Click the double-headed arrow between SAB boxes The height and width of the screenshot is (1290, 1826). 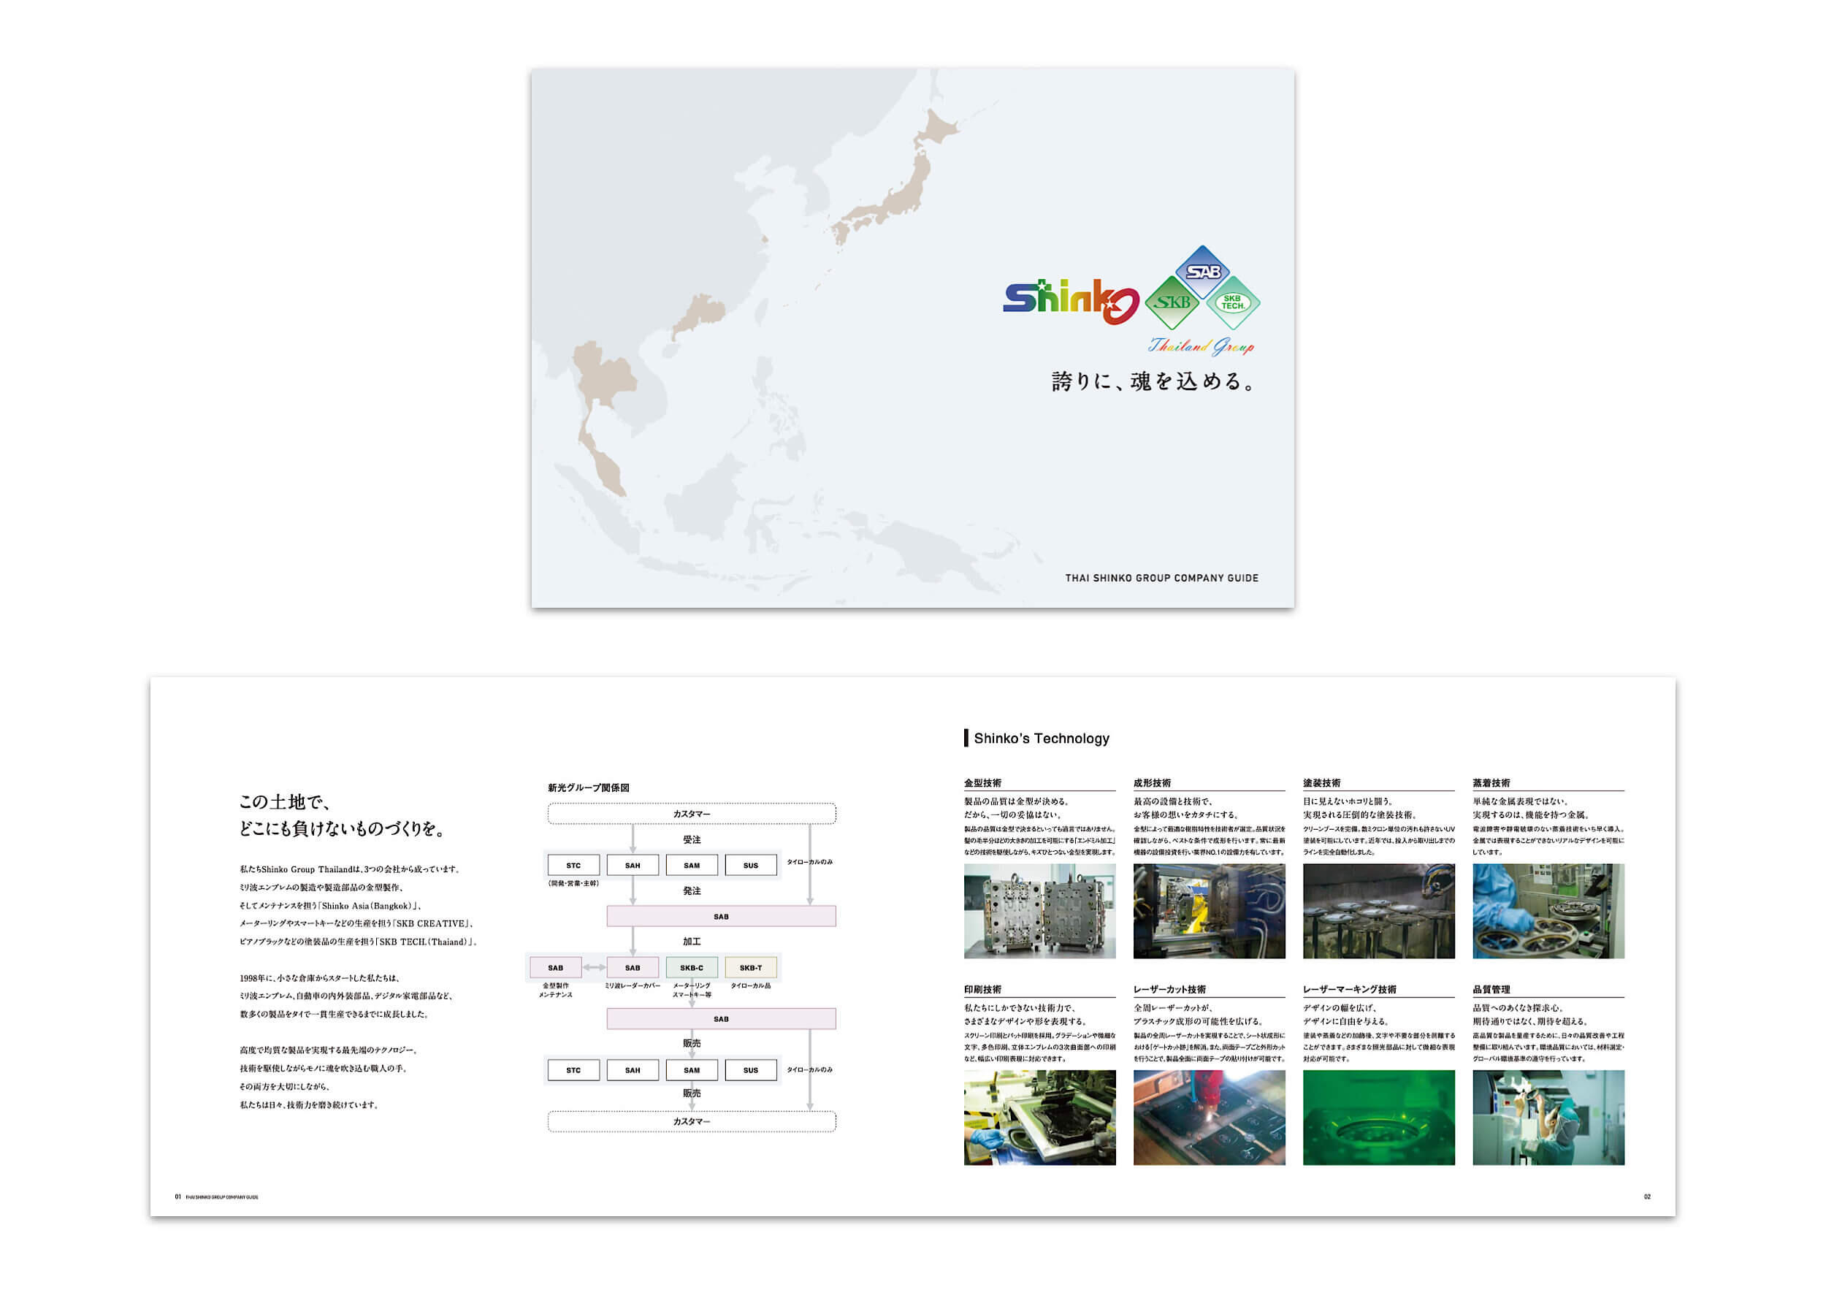click(594, 968)
